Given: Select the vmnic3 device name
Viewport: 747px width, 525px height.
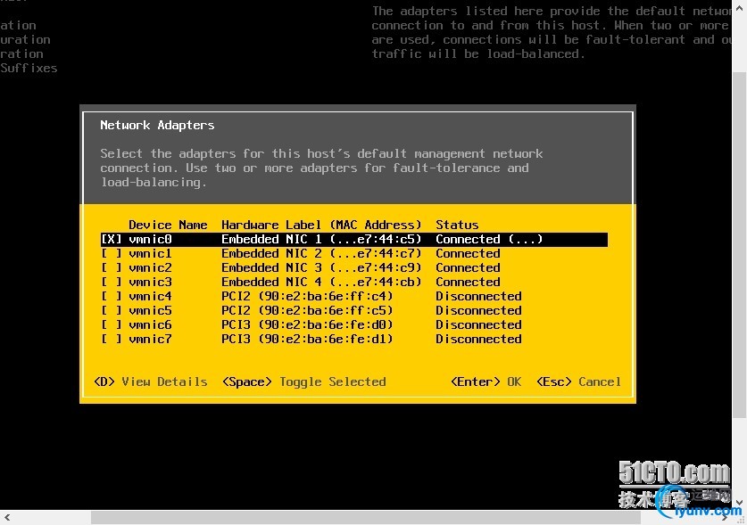Looking at the screenshot, I should point(150,283).
